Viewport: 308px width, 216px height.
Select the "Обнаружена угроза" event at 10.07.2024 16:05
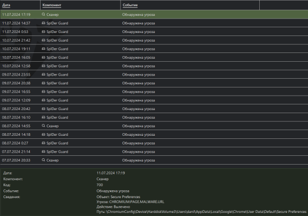(x=138, y=58)
